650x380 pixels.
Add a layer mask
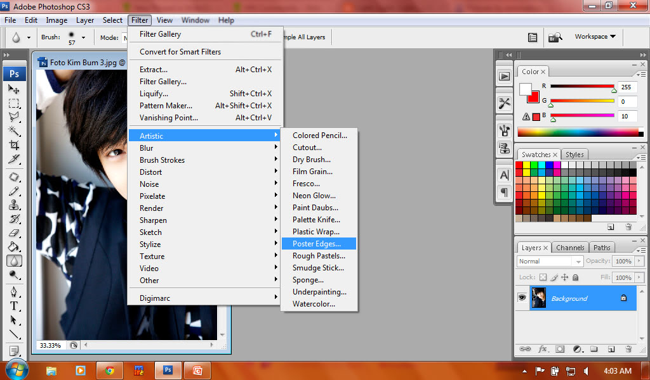point(560,349)
